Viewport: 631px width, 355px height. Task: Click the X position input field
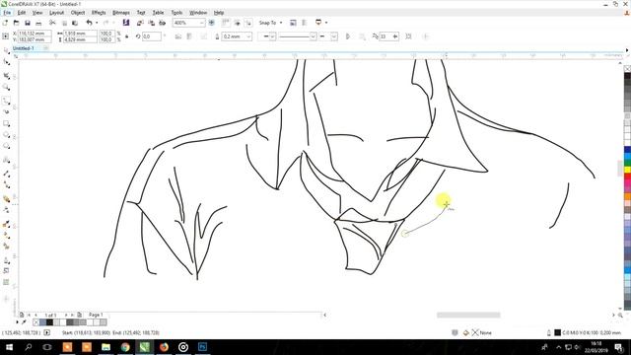click(x=35, y=34)
